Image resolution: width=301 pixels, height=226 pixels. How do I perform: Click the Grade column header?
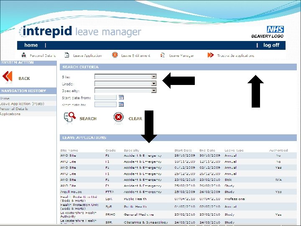coord(110,150)
